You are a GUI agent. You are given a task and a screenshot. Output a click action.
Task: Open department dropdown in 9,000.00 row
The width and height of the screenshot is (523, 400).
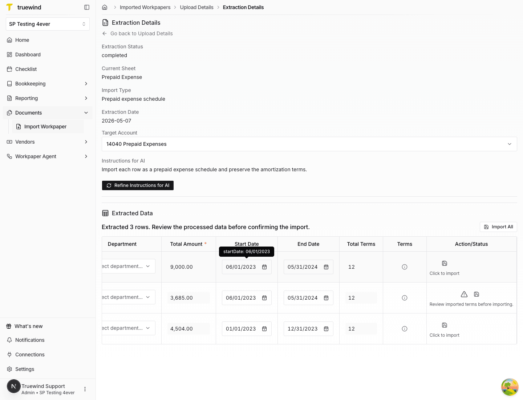click(129, 266)
